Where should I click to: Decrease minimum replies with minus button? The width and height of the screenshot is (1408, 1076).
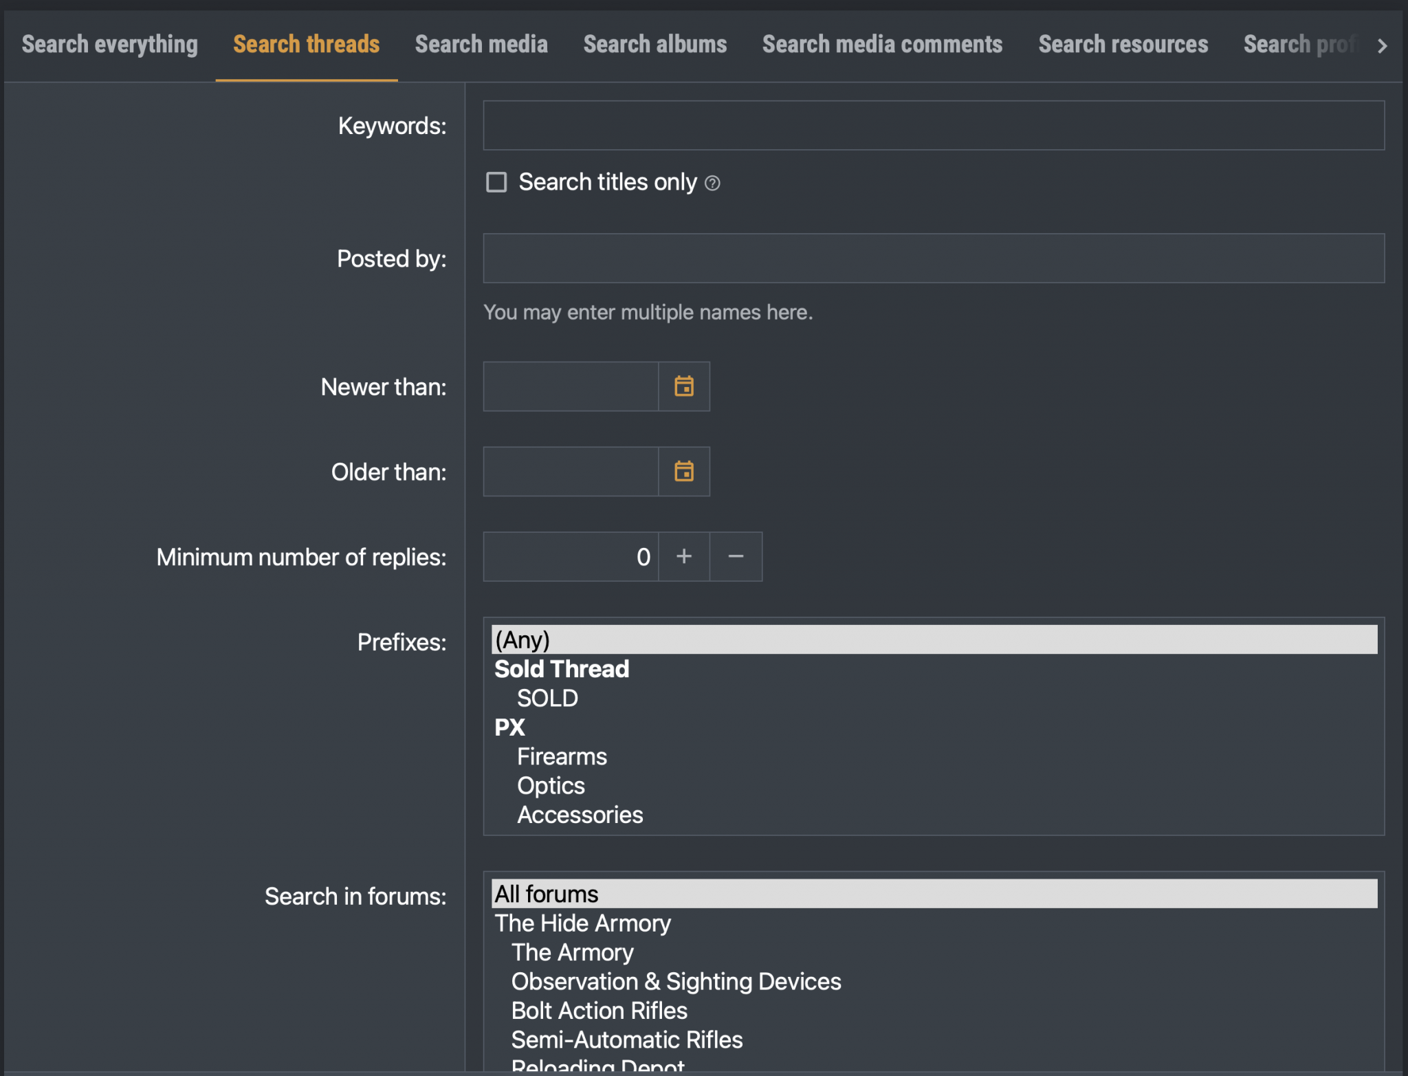pyautogui.click(x=736, y=556)
